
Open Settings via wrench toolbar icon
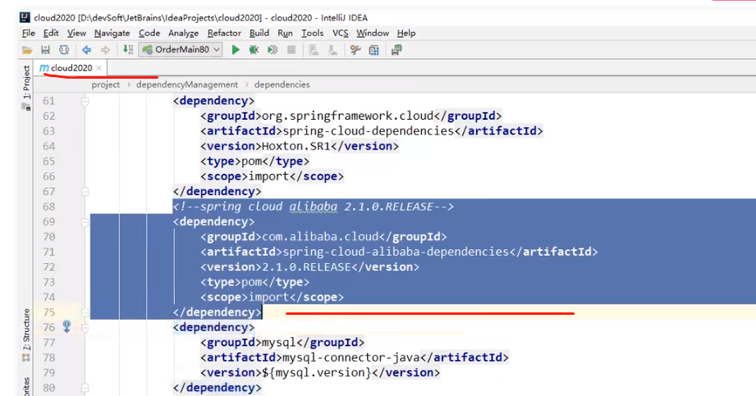tap(355, 50)
